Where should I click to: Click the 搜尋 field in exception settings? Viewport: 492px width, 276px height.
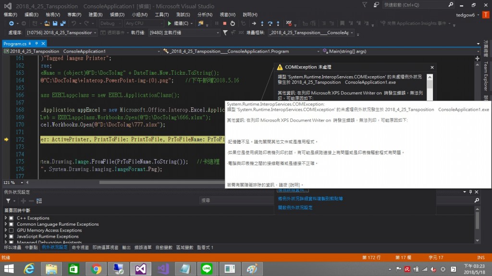237,200
